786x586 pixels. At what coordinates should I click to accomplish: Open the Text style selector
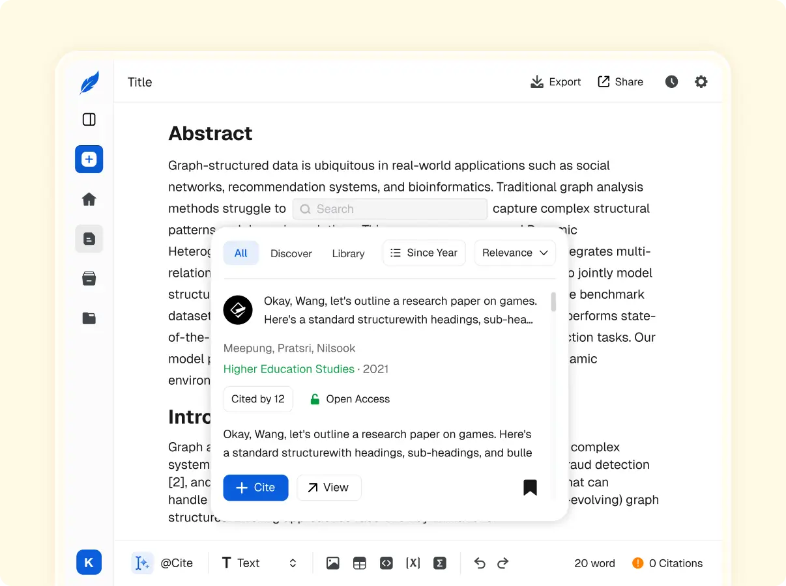pos(259,563)
